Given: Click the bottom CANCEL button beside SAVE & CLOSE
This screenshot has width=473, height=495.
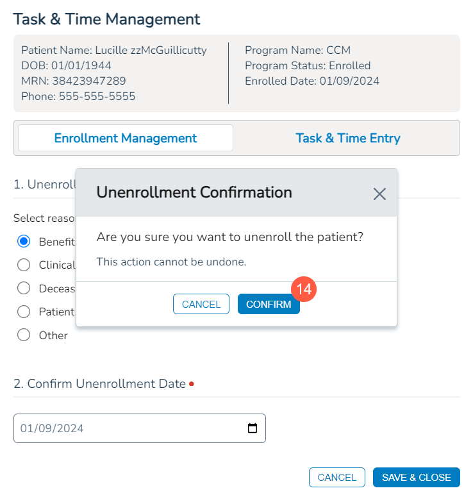Looking at the screenshot, I should coord(336,478).
